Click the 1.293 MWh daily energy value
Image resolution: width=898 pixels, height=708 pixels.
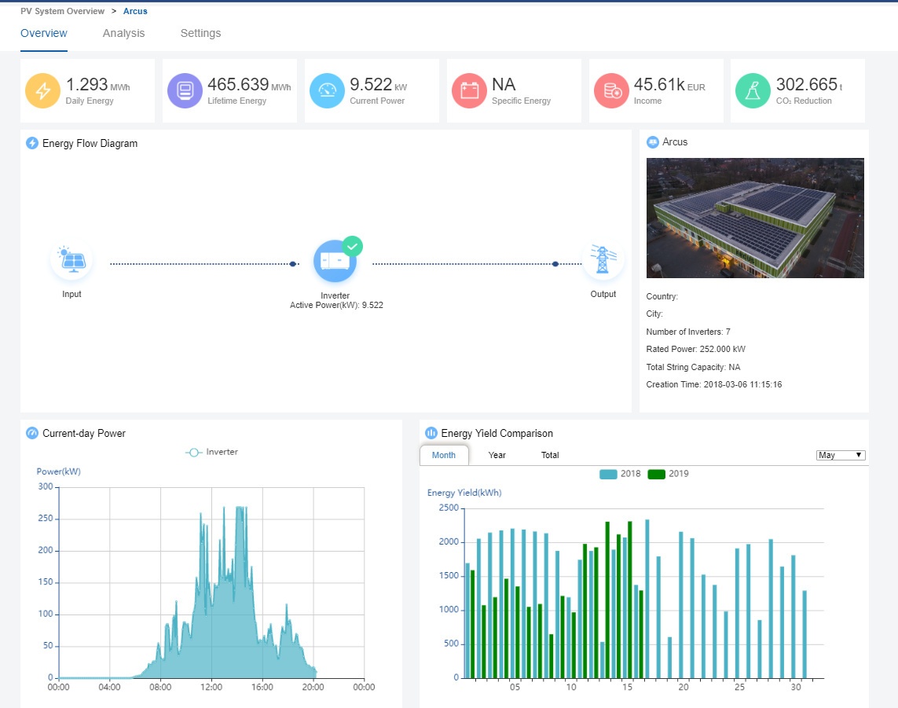[x=98, y=85]
